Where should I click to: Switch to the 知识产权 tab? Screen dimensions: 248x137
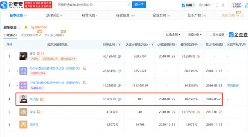coord(197,15)
